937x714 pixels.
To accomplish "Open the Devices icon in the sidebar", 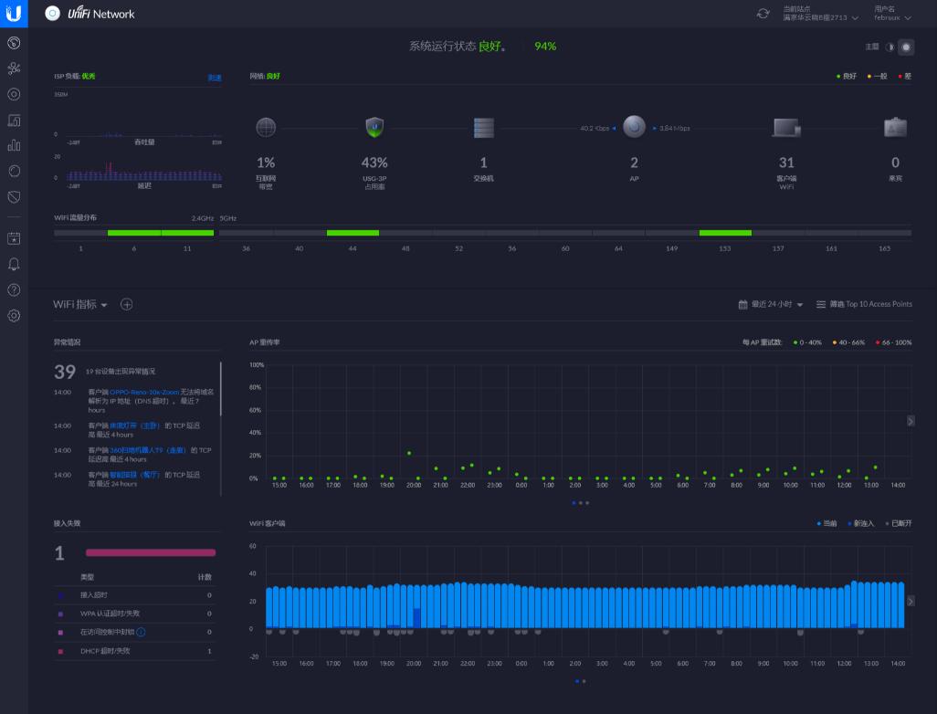I will 14,94.
